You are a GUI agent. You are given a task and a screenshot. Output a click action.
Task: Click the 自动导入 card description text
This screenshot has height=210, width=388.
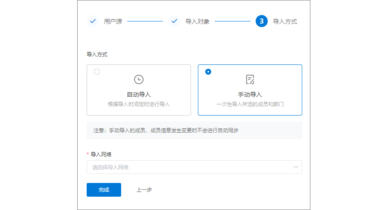tap(138, 104)
